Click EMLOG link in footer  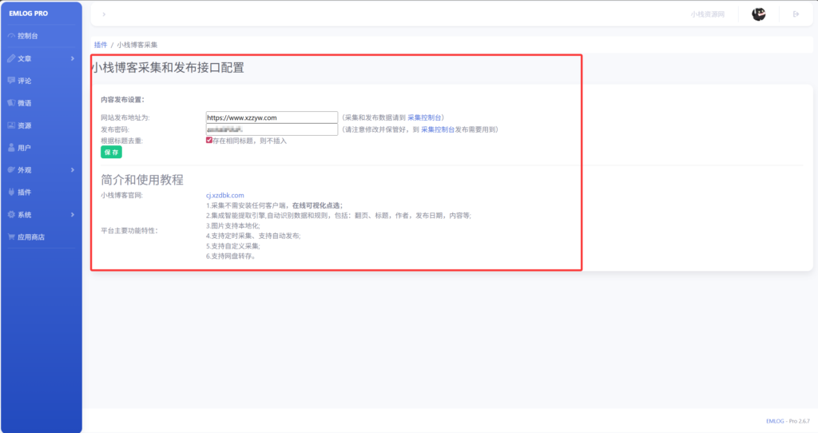pos(775,421)
